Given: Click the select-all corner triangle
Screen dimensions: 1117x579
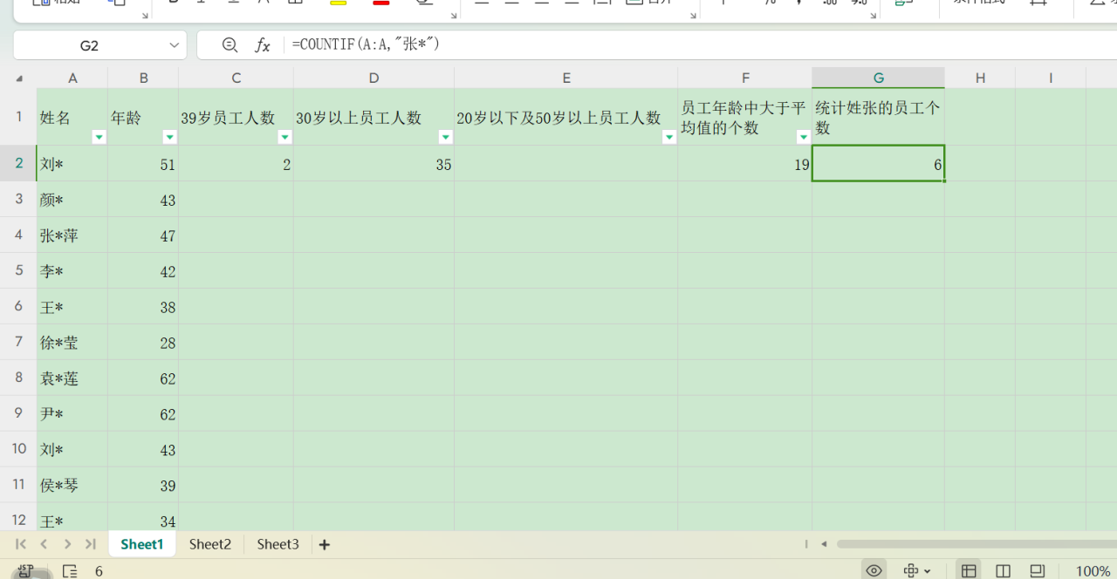Looking at the screenshot, I should [x=19, y=78].
